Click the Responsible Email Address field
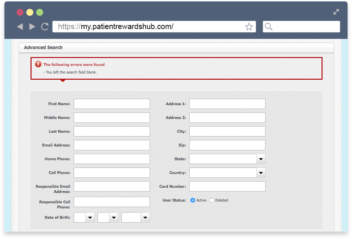This screenshot has width=352, height=239. click(112, 187)
